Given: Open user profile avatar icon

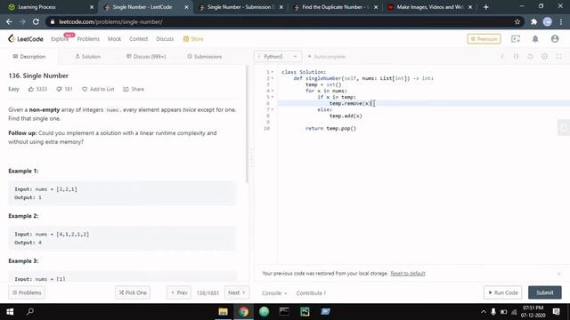Looking at the screenshot, I should click(x=555, y=39).
